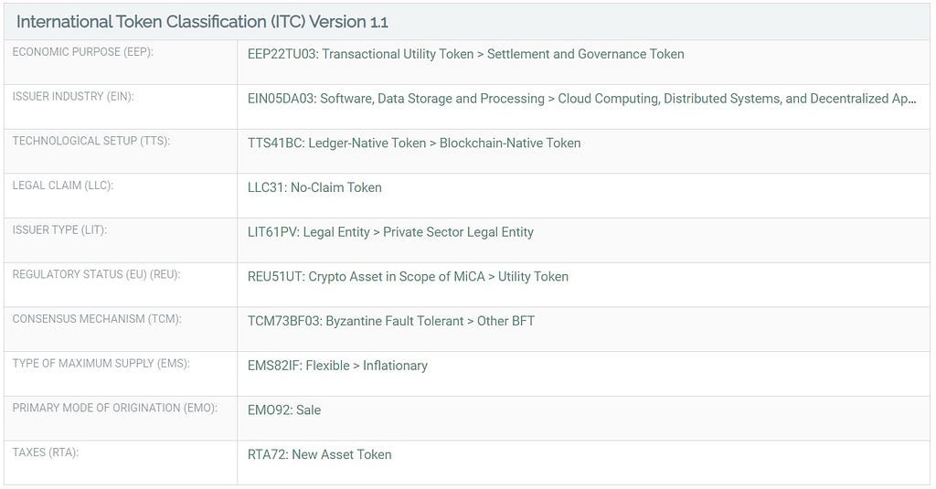Click the LLC31 No-Claim Token entry
This screenshot has height=489, width=936.
click(314, 187)
